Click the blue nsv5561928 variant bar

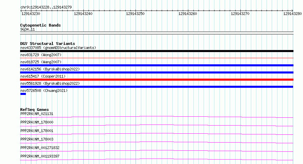coord(157,87)
